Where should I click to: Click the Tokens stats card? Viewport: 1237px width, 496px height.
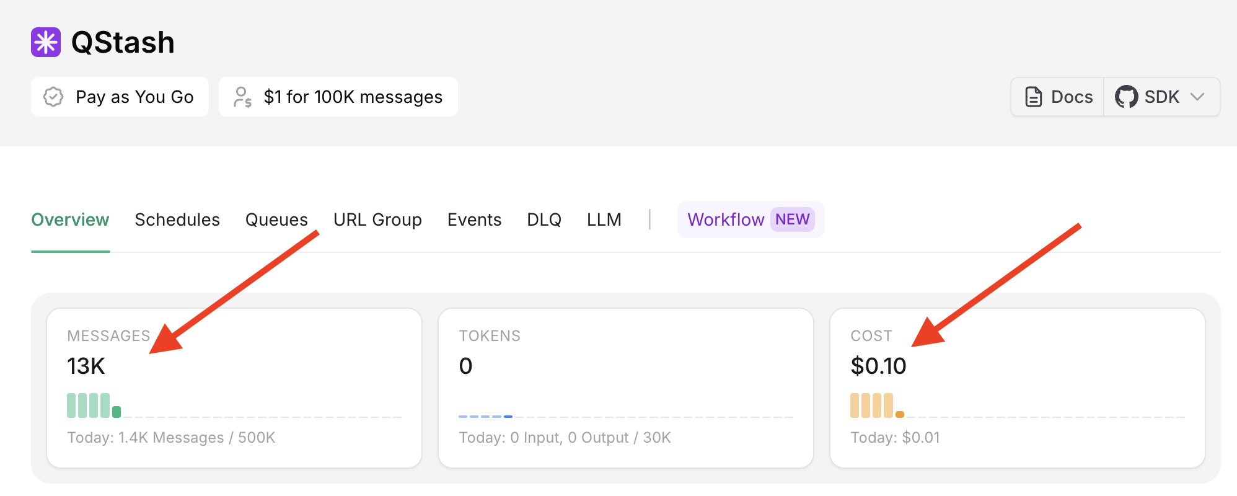(x=626, y=388)
